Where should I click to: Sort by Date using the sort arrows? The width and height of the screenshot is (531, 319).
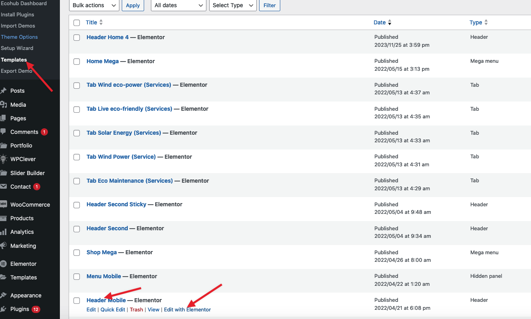point(390,22)
